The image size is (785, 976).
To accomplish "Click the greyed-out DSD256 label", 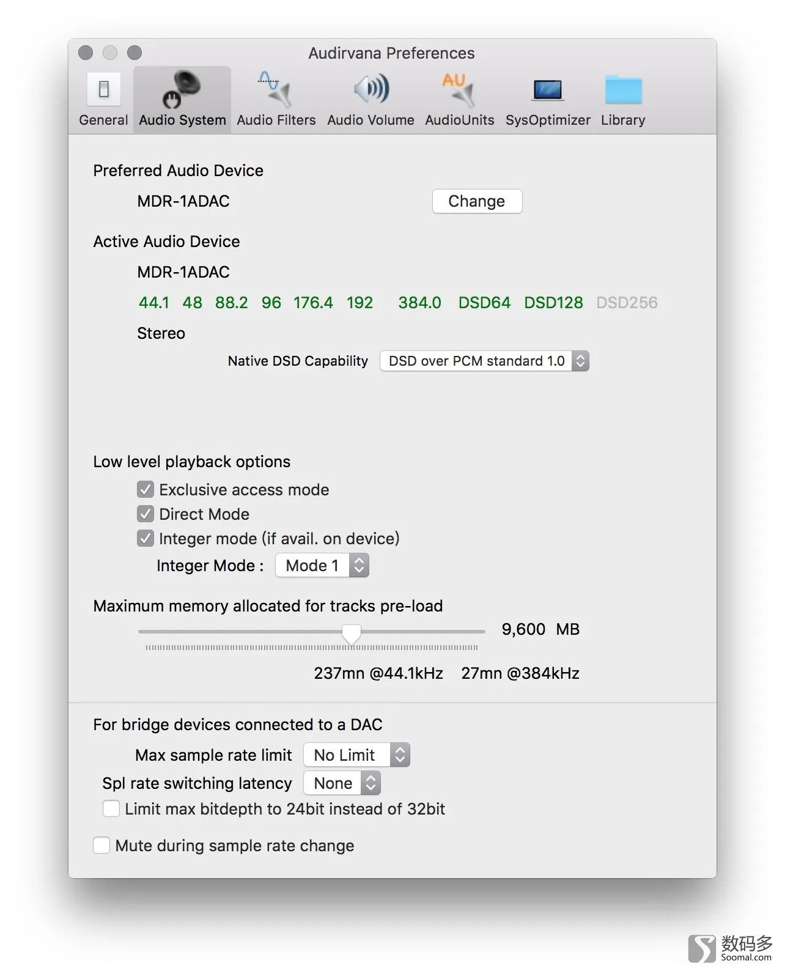I will pyautogui.click(x=627, y=303).
